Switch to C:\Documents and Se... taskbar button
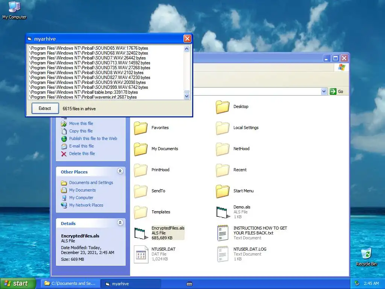This screenshot has height=289, width=385. pos(70,283)
